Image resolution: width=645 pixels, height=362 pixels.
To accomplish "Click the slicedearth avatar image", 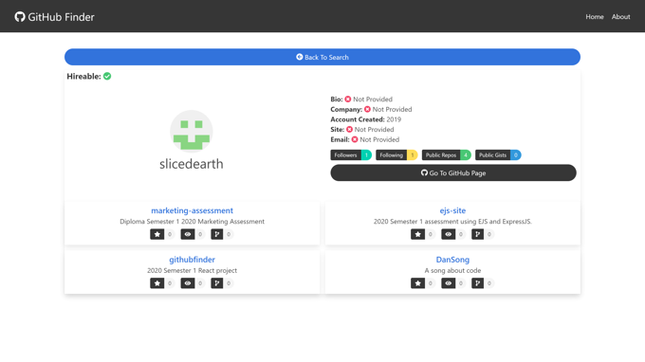I will (192, 132).
